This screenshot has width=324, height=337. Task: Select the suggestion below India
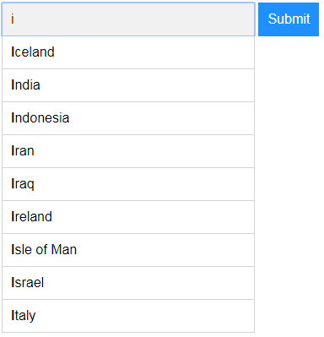(128, 118)
